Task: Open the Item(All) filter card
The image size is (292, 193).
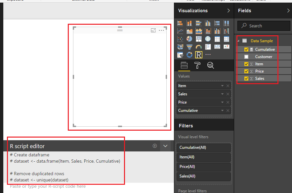Action: [x=204, y=157]
